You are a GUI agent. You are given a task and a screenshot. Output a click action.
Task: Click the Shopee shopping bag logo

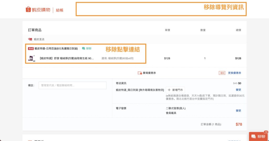pyautogui.click(x=28, y=9)
